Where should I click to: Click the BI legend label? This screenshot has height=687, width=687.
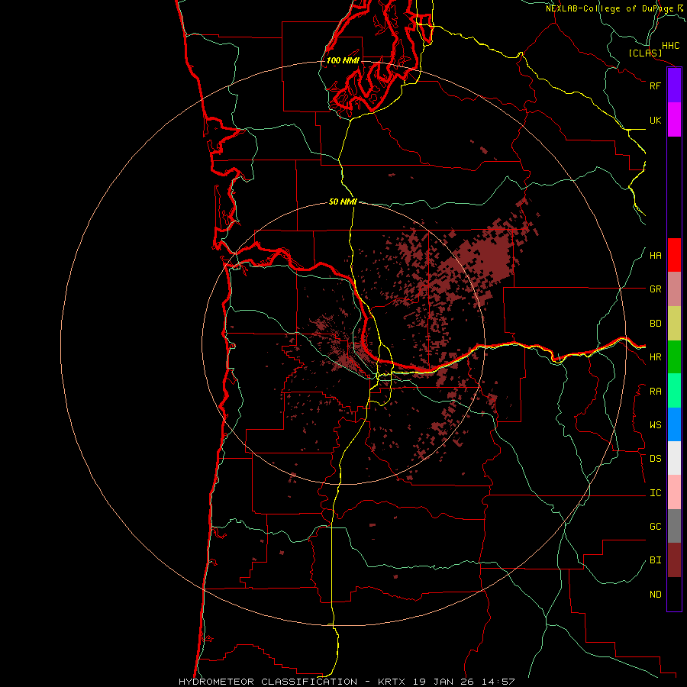pos(656,560)
